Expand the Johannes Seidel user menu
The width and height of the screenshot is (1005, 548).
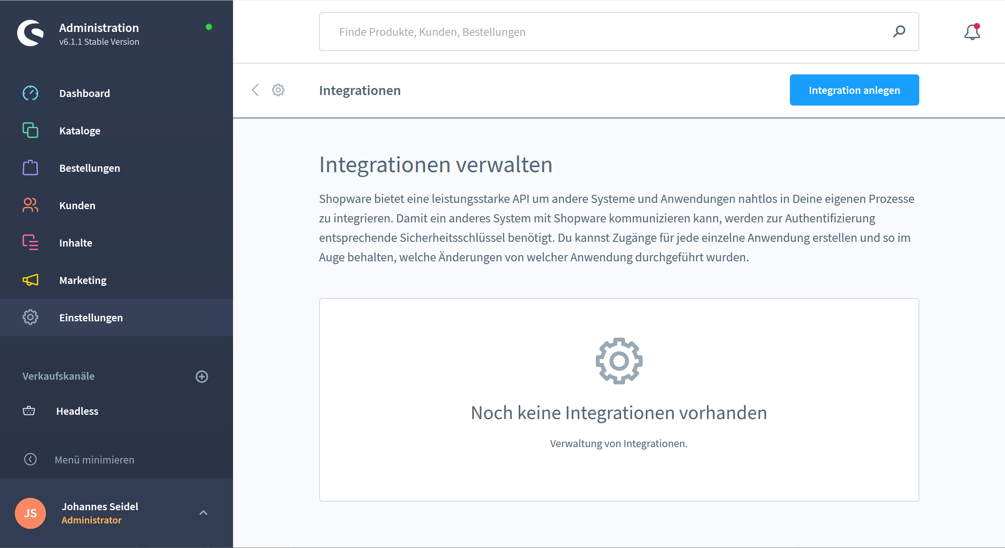[203, 513]
